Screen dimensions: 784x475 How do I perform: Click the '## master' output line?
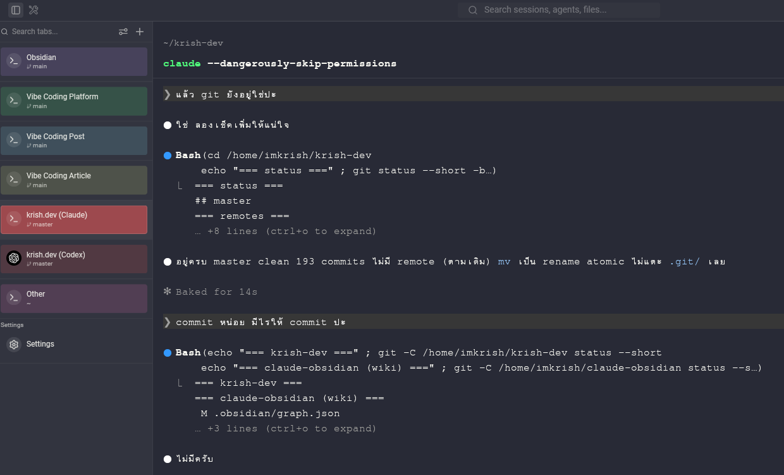pyautogui.click(x=223, y=200)
